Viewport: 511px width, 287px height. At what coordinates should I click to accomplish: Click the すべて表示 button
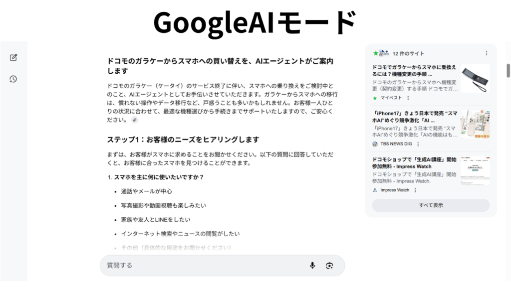tap(431, 205)
